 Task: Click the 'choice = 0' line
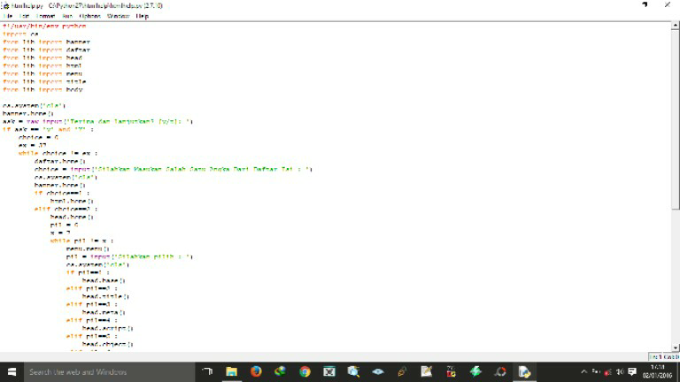point(38,137)
